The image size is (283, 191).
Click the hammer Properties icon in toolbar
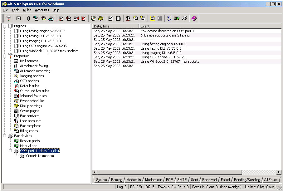click(9, 18)
